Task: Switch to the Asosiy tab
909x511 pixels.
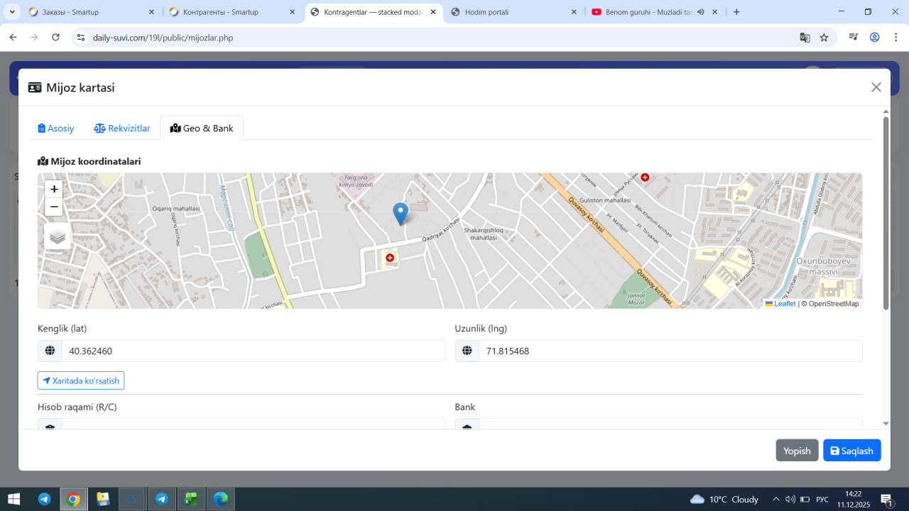Action: (56, 128)
